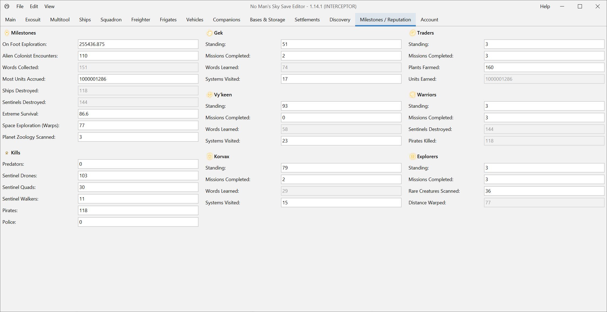Viewport: 607px width, 312px height.
Task: Click the Gek faction icon
Action: tap(210, 33)
